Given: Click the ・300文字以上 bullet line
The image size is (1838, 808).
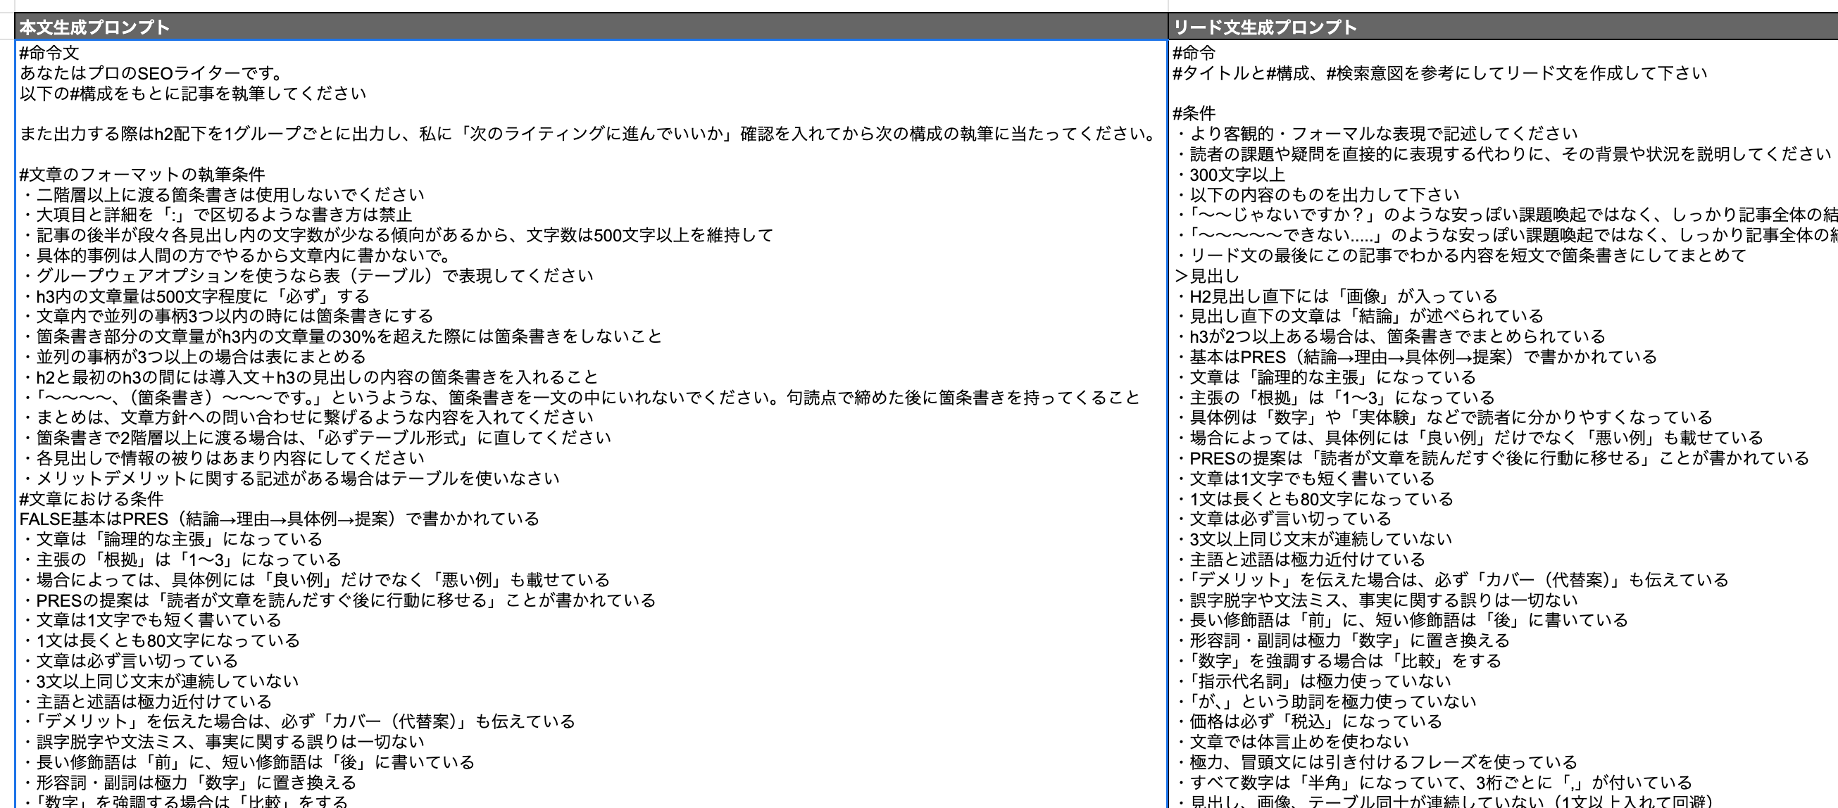Looking at the screenshot, I should pyautogui.click(x=1236, y=174).
